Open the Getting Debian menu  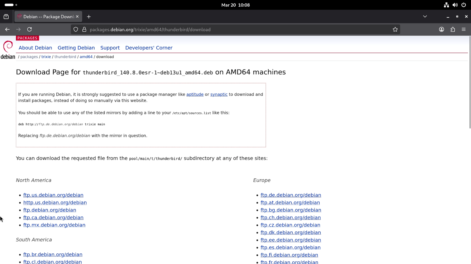tap(76, 48)
